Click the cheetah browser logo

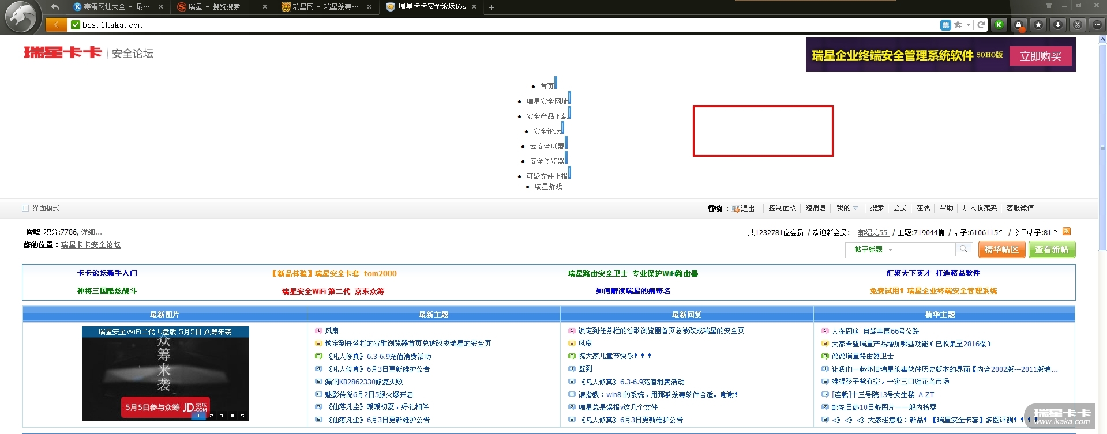tap(21, 17)
